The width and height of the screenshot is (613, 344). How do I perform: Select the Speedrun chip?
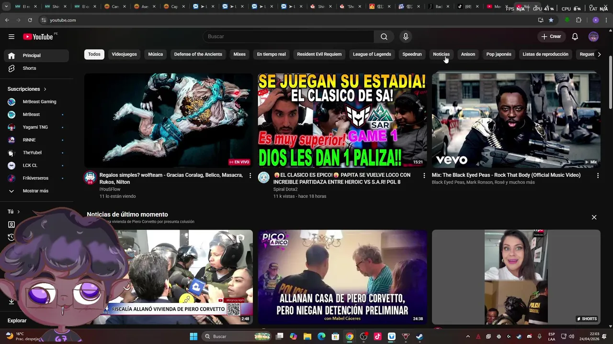[x=412, y=54]
